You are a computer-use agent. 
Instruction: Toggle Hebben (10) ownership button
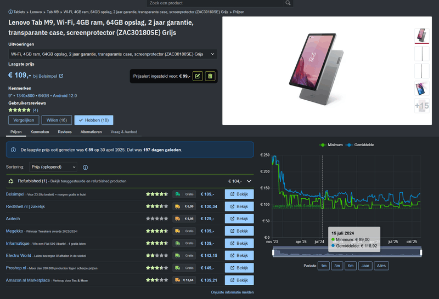(94, 120)
